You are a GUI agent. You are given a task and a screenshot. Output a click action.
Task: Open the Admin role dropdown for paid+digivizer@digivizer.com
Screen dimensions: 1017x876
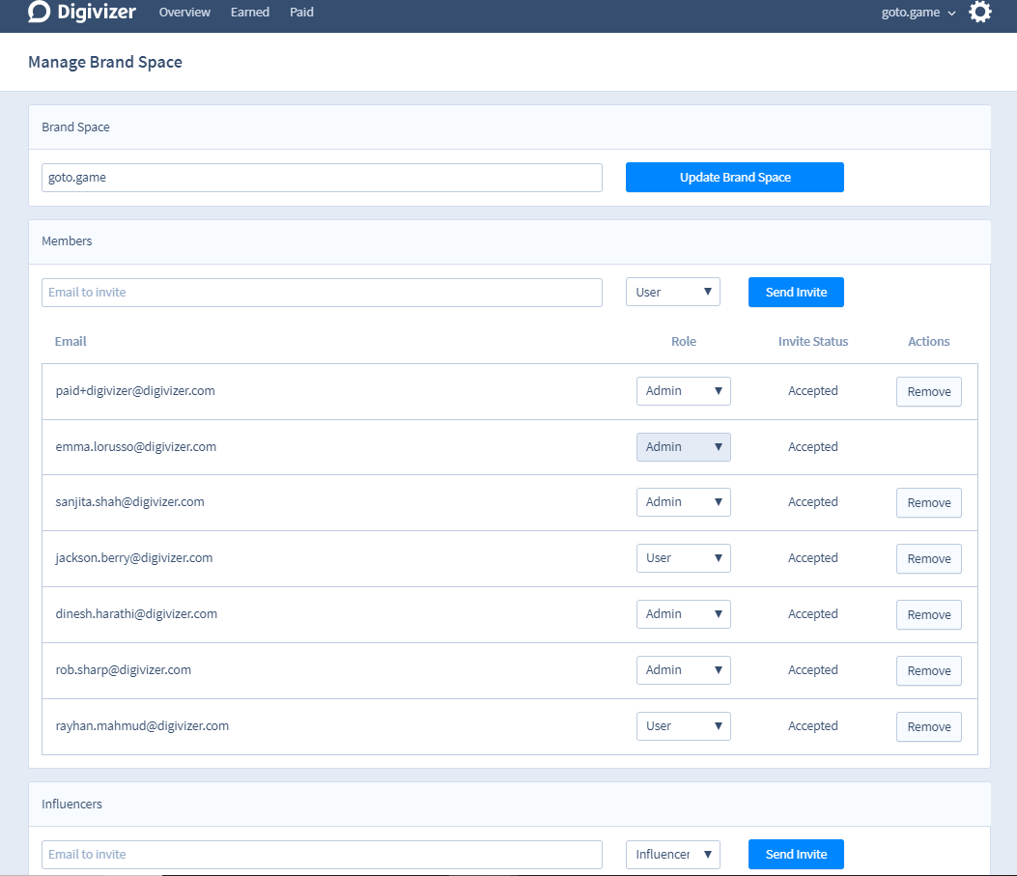click(x=683, y=391)
